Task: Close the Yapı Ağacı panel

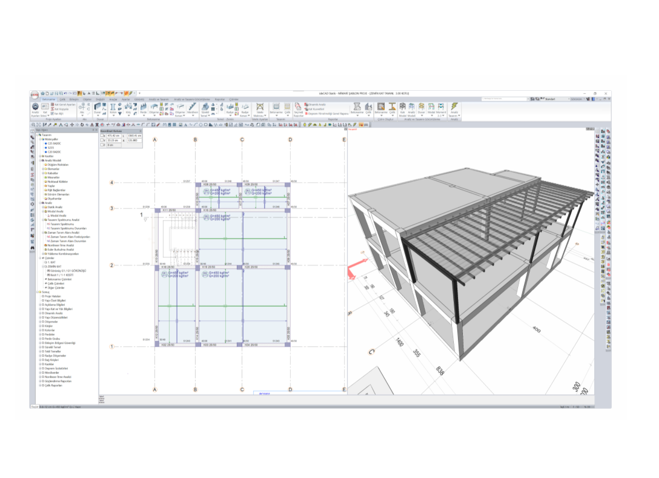Action: coord(96,130)
